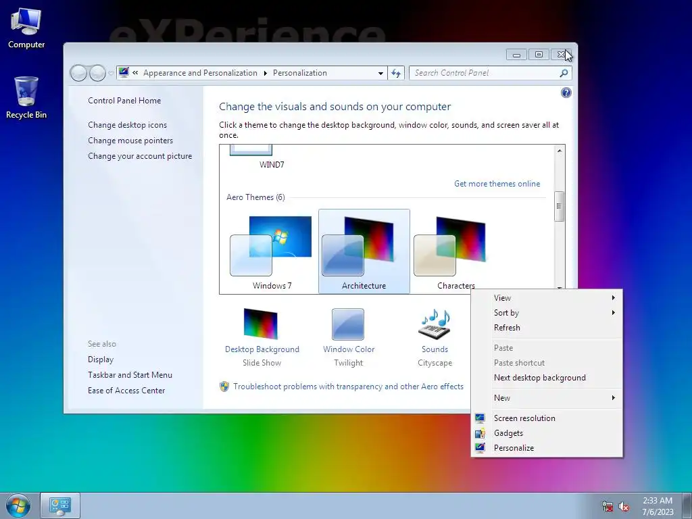Maximize the Personalization window
Image resolution: width=692 pixels, height=519 pixels.
[539, 55]
